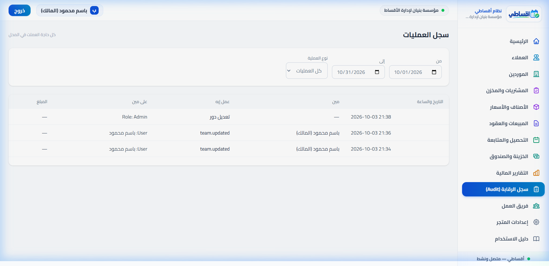Click the clipboard icon beside المشتريات والمخزن
The height and width of the screenshot is (266, 549).
click(536, 90)
